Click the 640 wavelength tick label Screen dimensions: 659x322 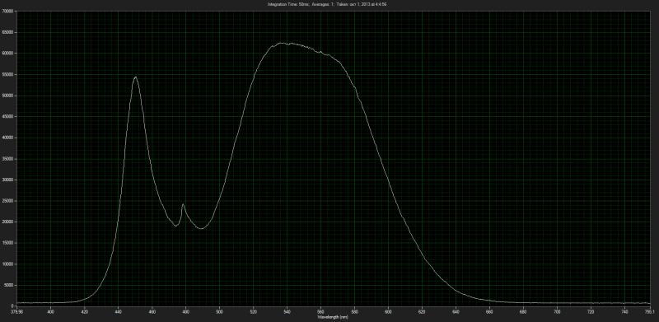(456, 311)
